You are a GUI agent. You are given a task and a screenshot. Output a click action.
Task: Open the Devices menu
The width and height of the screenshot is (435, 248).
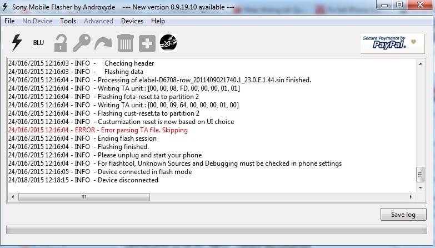(x=132, y=21)
